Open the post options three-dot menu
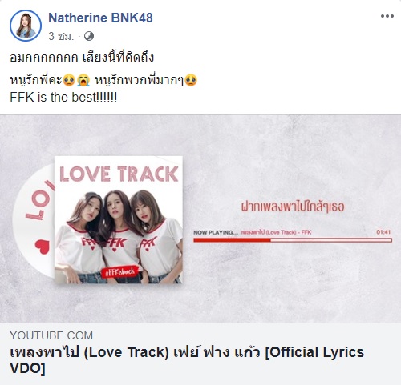401x385 pixels. coord(387,16)
